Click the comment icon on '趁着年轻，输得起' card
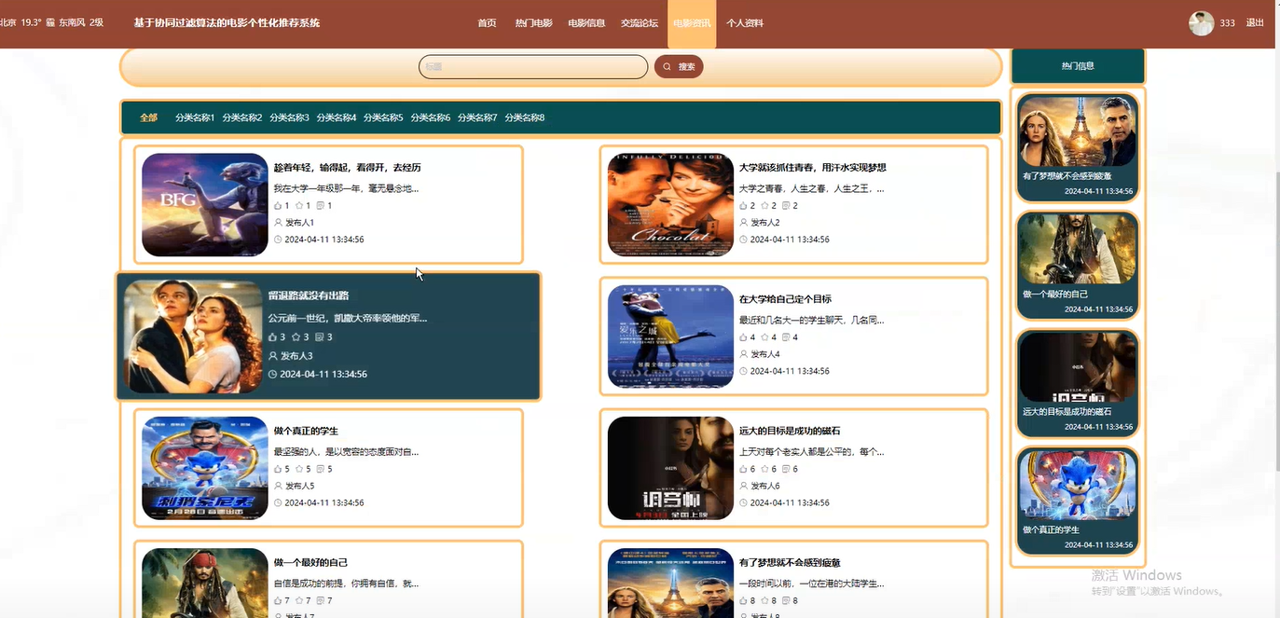Image resolution: width=1280 pixels, height=618 pixels. pyautogui.click(x=321, y=206)
